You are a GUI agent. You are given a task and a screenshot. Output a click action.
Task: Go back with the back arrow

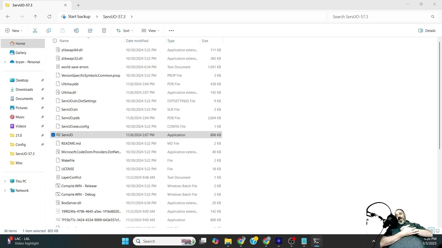8,17
